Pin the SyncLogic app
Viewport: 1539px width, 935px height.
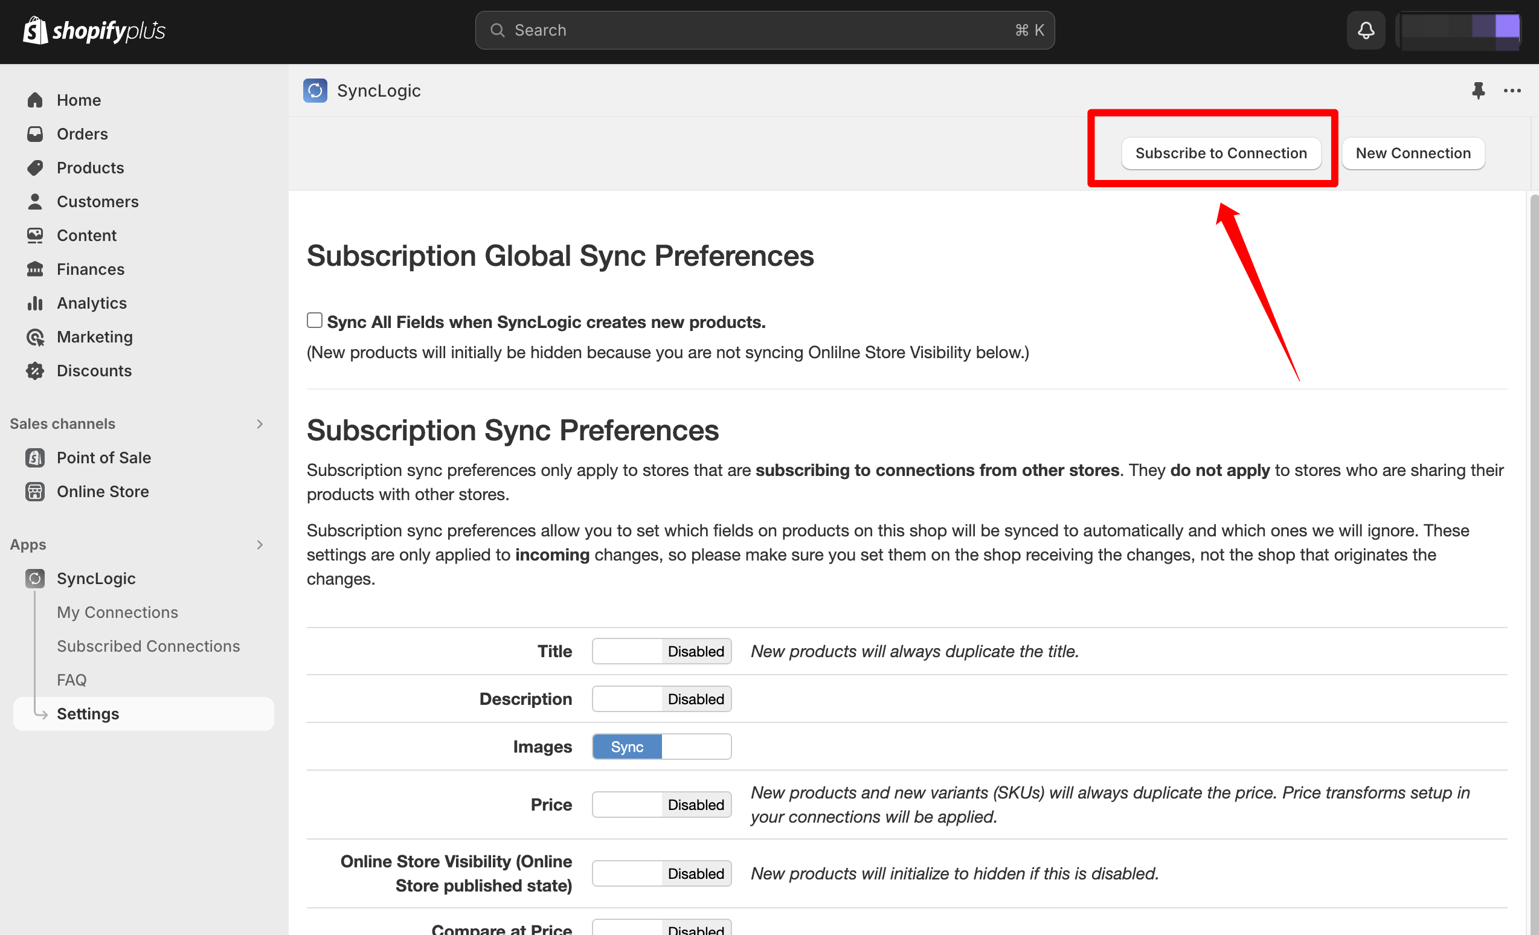1478,91
